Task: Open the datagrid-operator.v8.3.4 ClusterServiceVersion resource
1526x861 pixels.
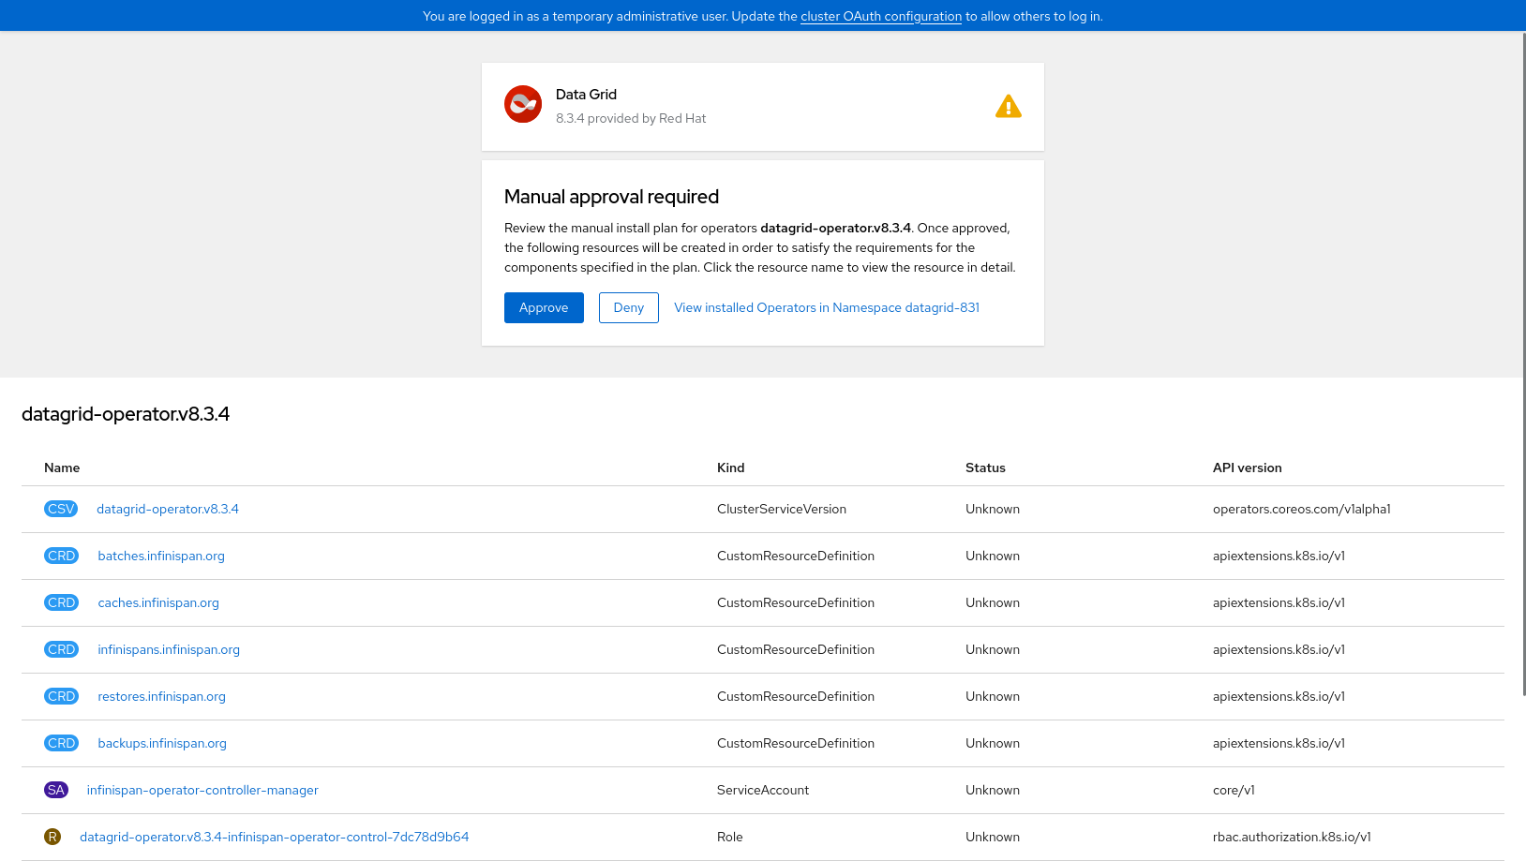Action: point(168,509)
